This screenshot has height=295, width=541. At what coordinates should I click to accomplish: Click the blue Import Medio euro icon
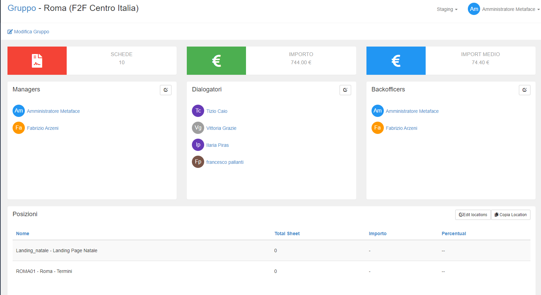click(396, 61)
